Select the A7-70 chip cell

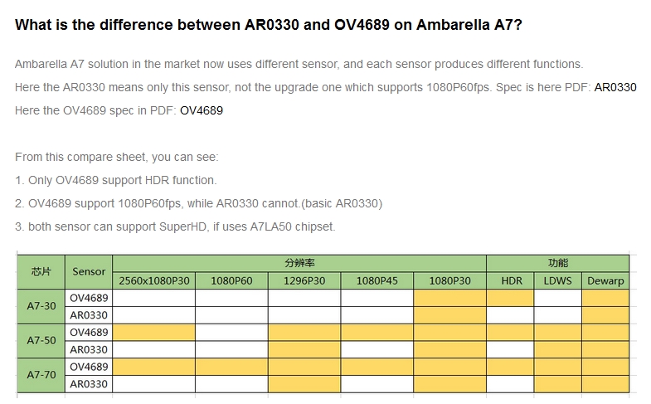pos(41,375)
